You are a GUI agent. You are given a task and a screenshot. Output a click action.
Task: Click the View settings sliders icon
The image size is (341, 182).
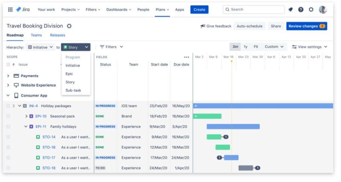point(294,47)
